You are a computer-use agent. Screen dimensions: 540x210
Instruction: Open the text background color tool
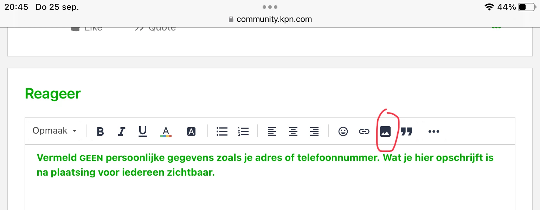191,131
